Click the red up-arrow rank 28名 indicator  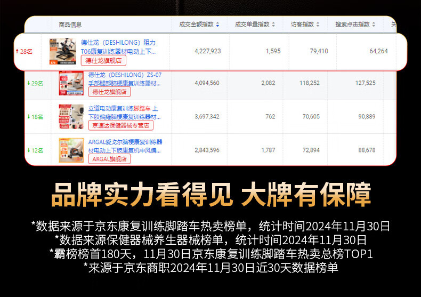[x=24, y=51]
